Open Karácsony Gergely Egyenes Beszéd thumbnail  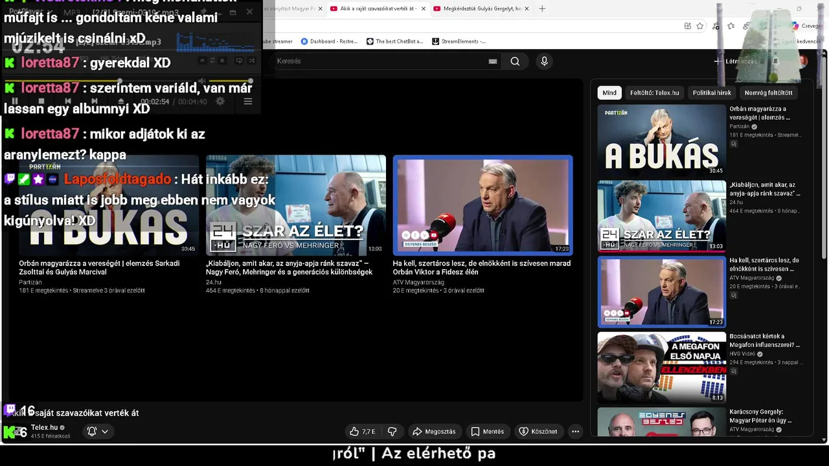click(x=661, y=422)
